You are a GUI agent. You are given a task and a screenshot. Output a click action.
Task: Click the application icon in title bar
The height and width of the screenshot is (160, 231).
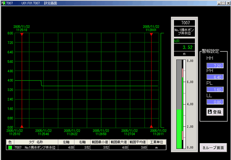(x=3, y=3)
